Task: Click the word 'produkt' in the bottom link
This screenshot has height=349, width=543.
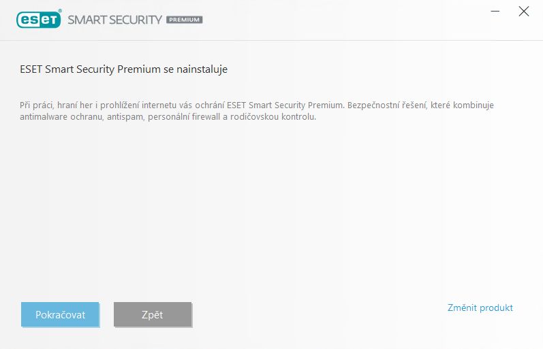Action: (x=496, y=308)
